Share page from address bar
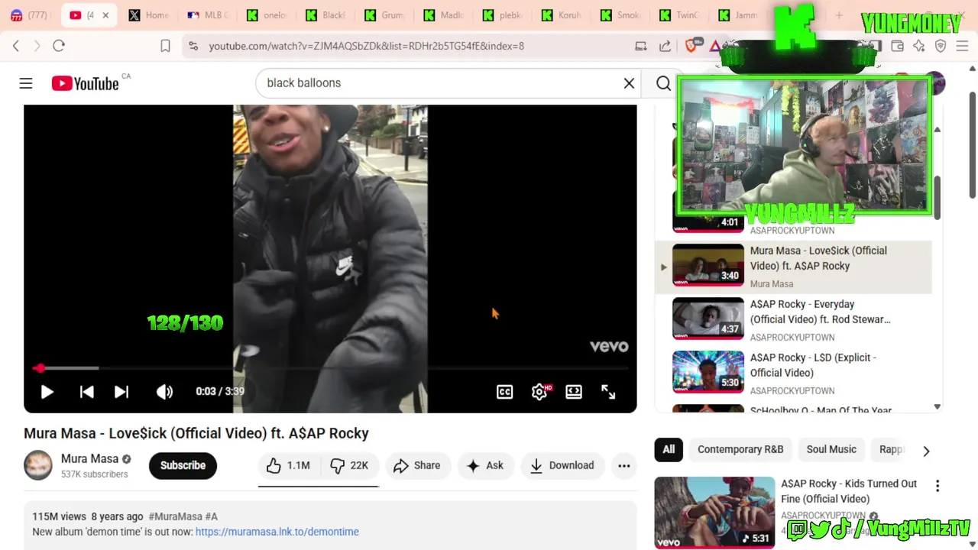The height and width of the screenshot is (550, 978). tap(665, 46)
